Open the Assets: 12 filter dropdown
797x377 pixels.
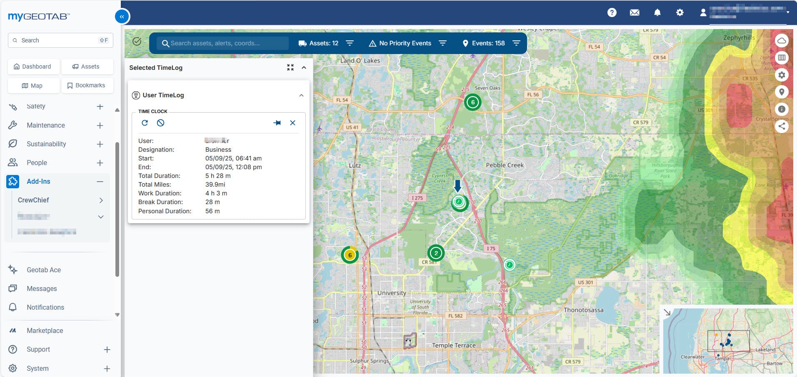[x=350, y=43]
